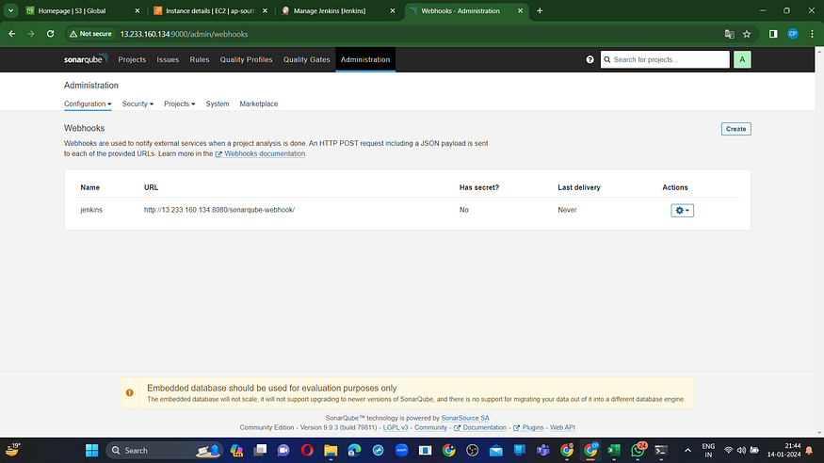Click the translate page icon in address bar
This screenshot has width=824, height=463.
729,34
